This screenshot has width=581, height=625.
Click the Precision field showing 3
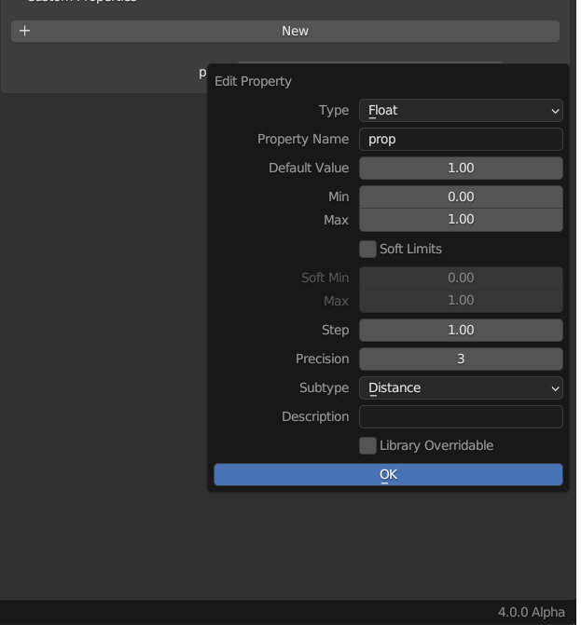coord(461,359)
